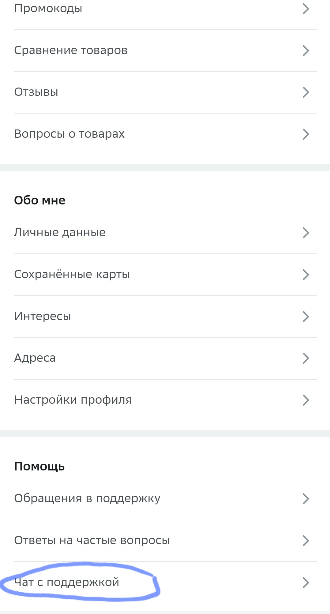Go to Вопросы о товарах

165,134
